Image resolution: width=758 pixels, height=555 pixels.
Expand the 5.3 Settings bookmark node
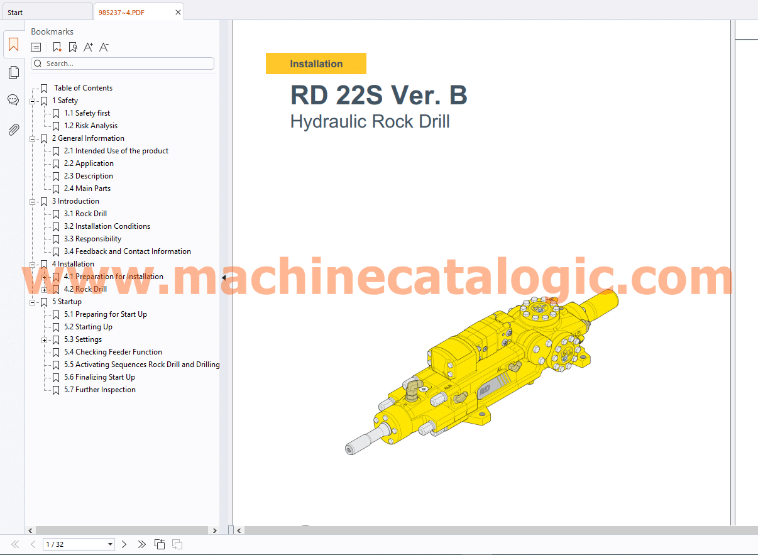point(44,340)
